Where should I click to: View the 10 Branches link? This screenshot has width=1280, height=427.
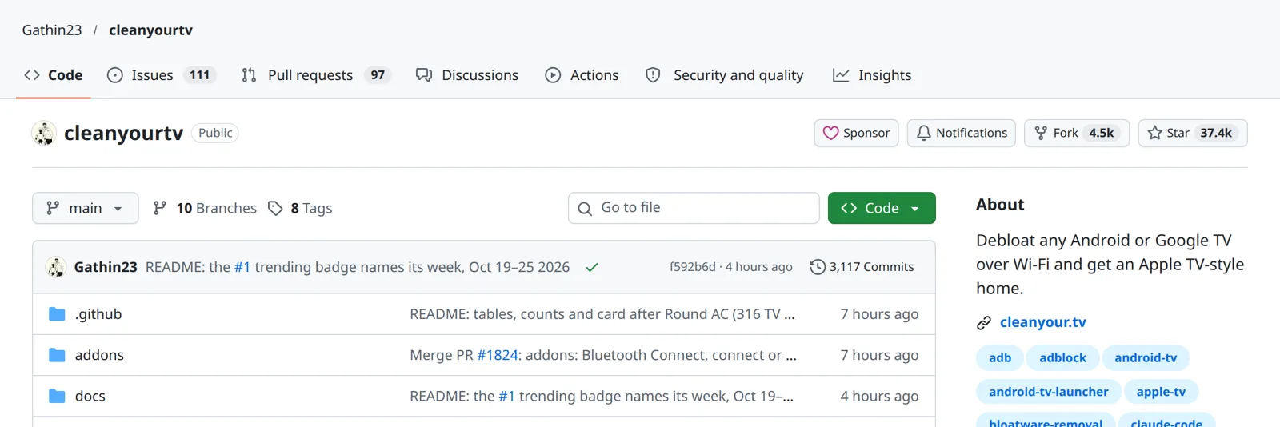[x=205, y=208]
